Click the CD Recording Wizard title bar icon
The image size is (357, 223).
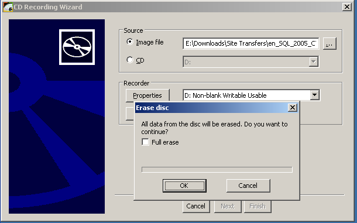(8, 7)
